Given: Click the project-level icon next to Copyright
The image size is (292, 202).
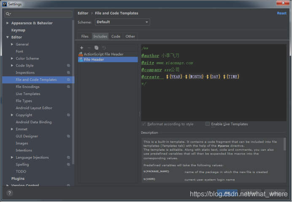Looking at the screenshot, I should pos(68,115).
